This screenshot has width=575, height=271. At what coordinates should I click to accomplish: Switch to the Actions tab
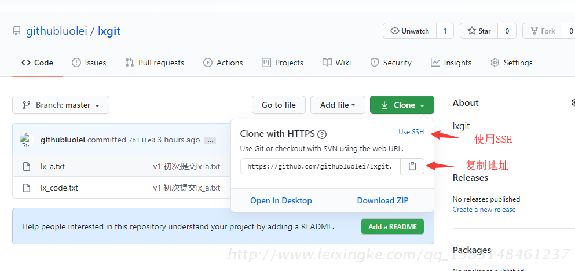pos(223,63)
